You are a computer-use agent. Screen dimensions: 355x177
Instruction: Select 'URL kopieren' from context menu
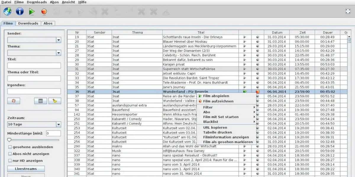215,127
